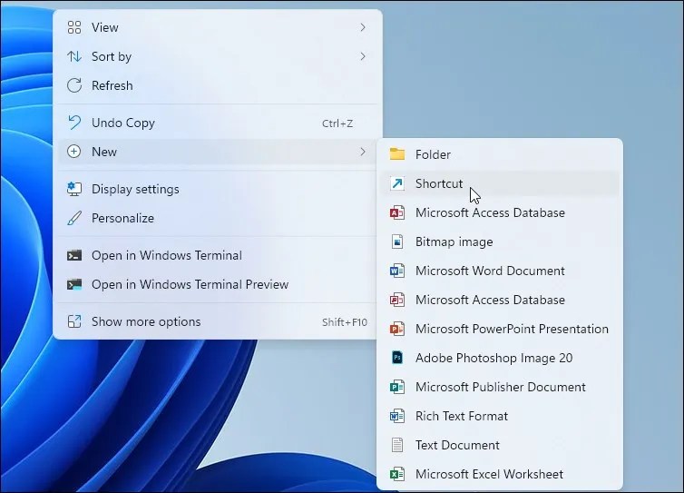Click the Personalize paintbrush icon

coord(74,218)
